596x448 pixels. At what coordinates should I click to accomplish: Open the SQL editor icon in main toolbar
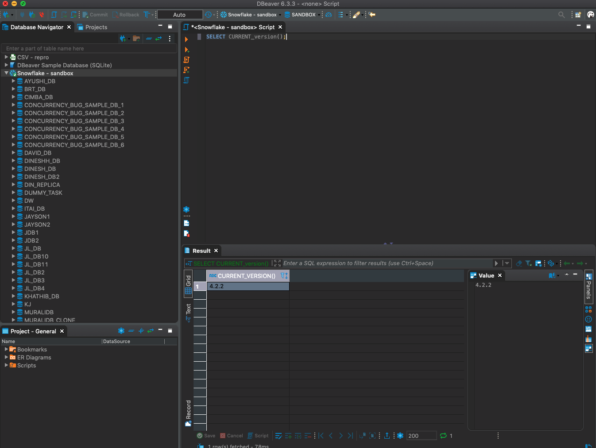click(x=54, y=15)
